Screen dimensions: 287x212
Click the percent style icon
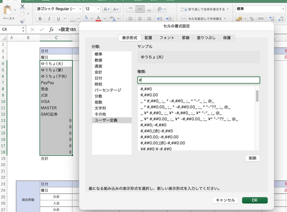point(251,19)
